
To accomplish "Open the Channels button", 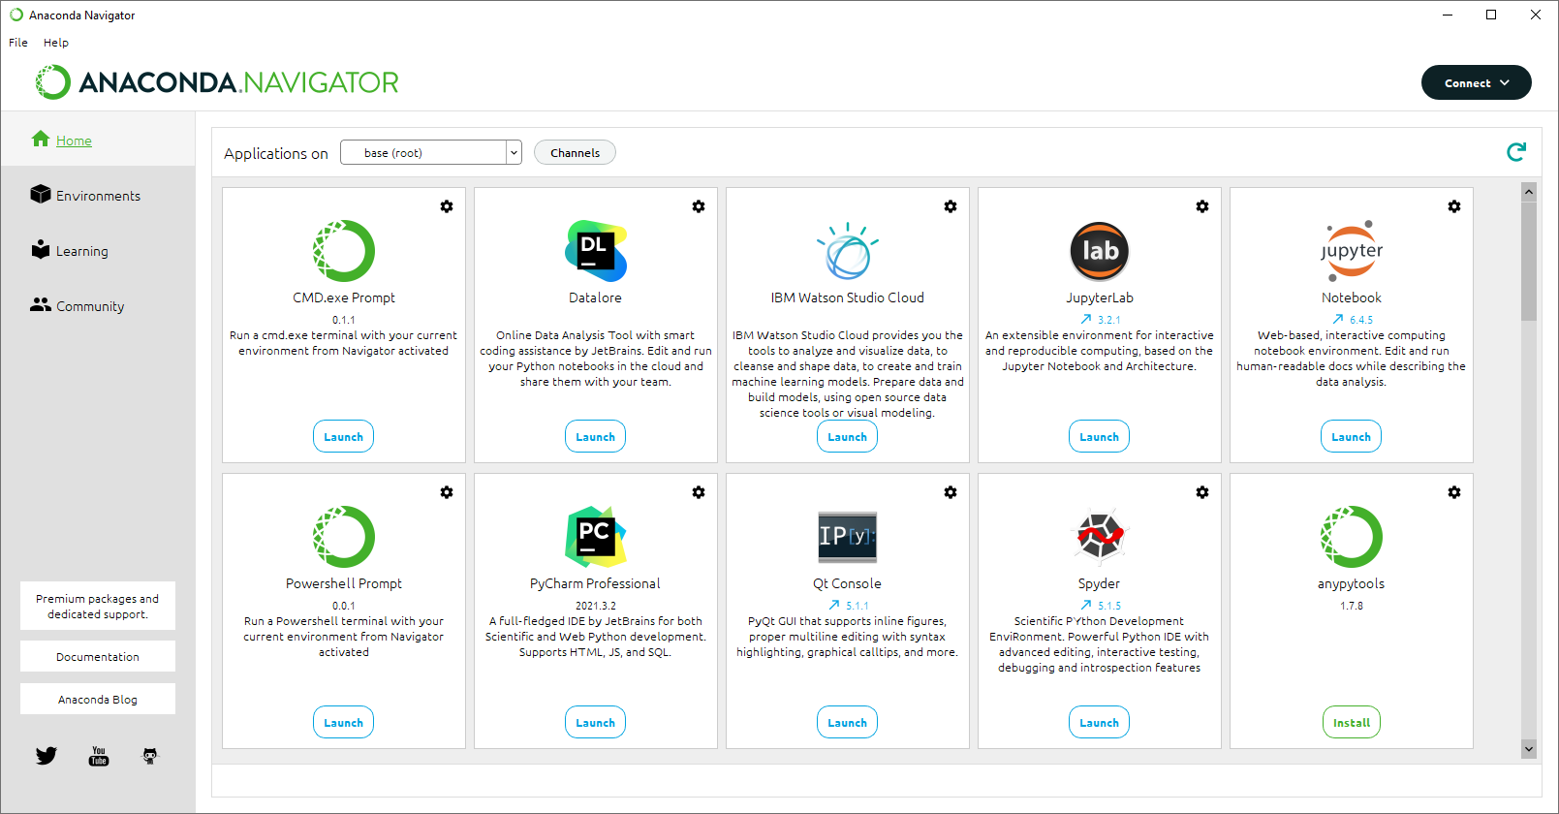I will (x=575, y=152).
